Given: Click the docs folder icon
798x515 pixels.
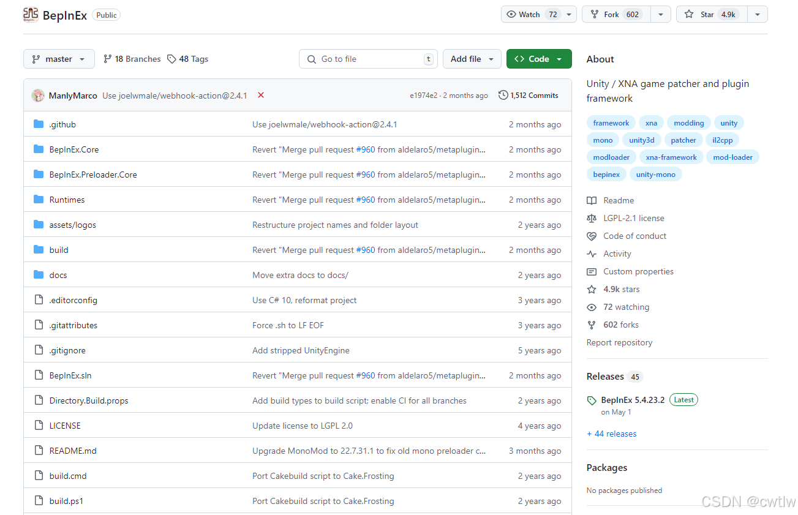Looking at the screenshot, I should (x=39, y=275).
